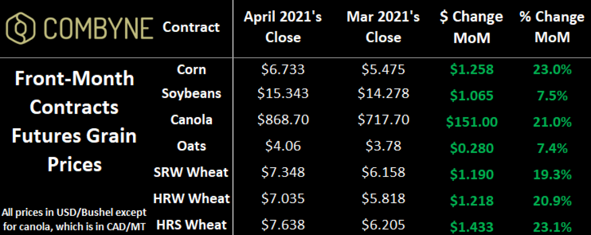Select the Mar 2021's Close header

point(383,28)
